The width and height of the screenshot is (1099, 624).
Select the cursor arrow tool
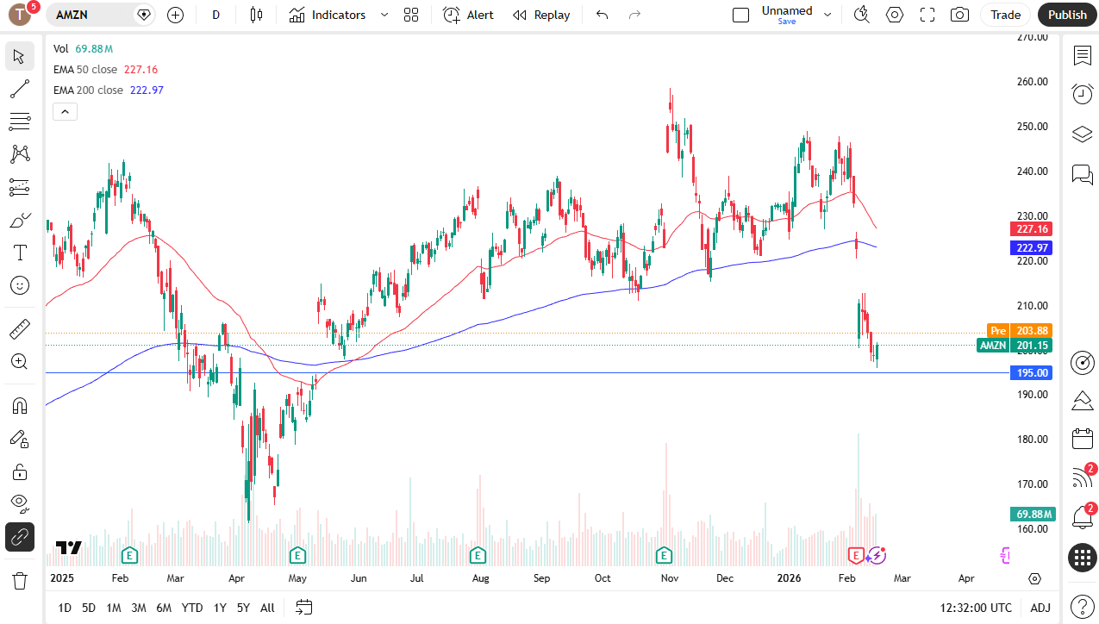tap(20, 57)
